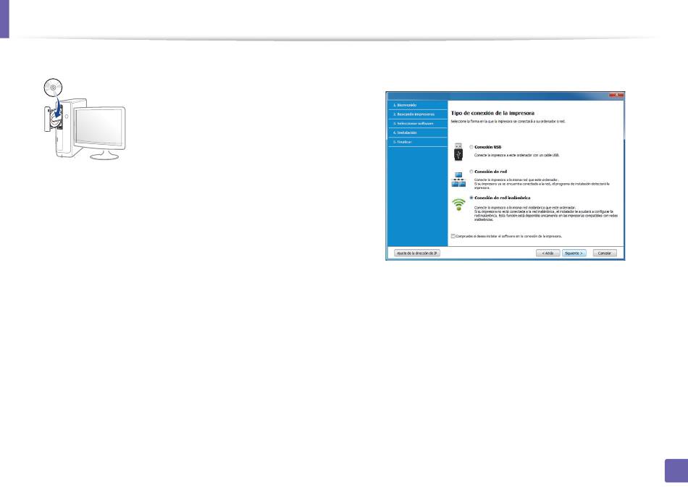Click the computer monitor illustration
Screen dimensions: 688x488
pyautogui.click(x=100, y=133)
